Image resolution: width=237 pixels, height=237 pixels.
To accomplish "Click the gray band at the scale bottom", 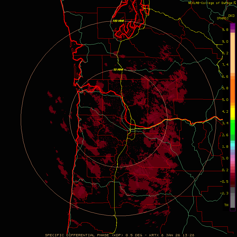I will click(233, 200).
